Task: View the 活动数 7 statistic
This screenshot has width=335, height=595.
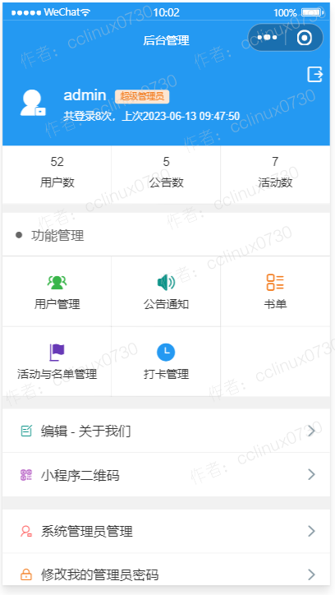Action: coord(275,173)
